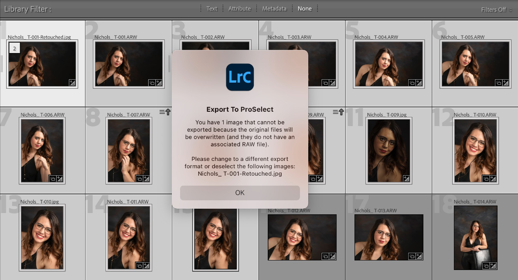Click develop adjustments badge on T-001-Retouched.jpg

tap(72, 82)
